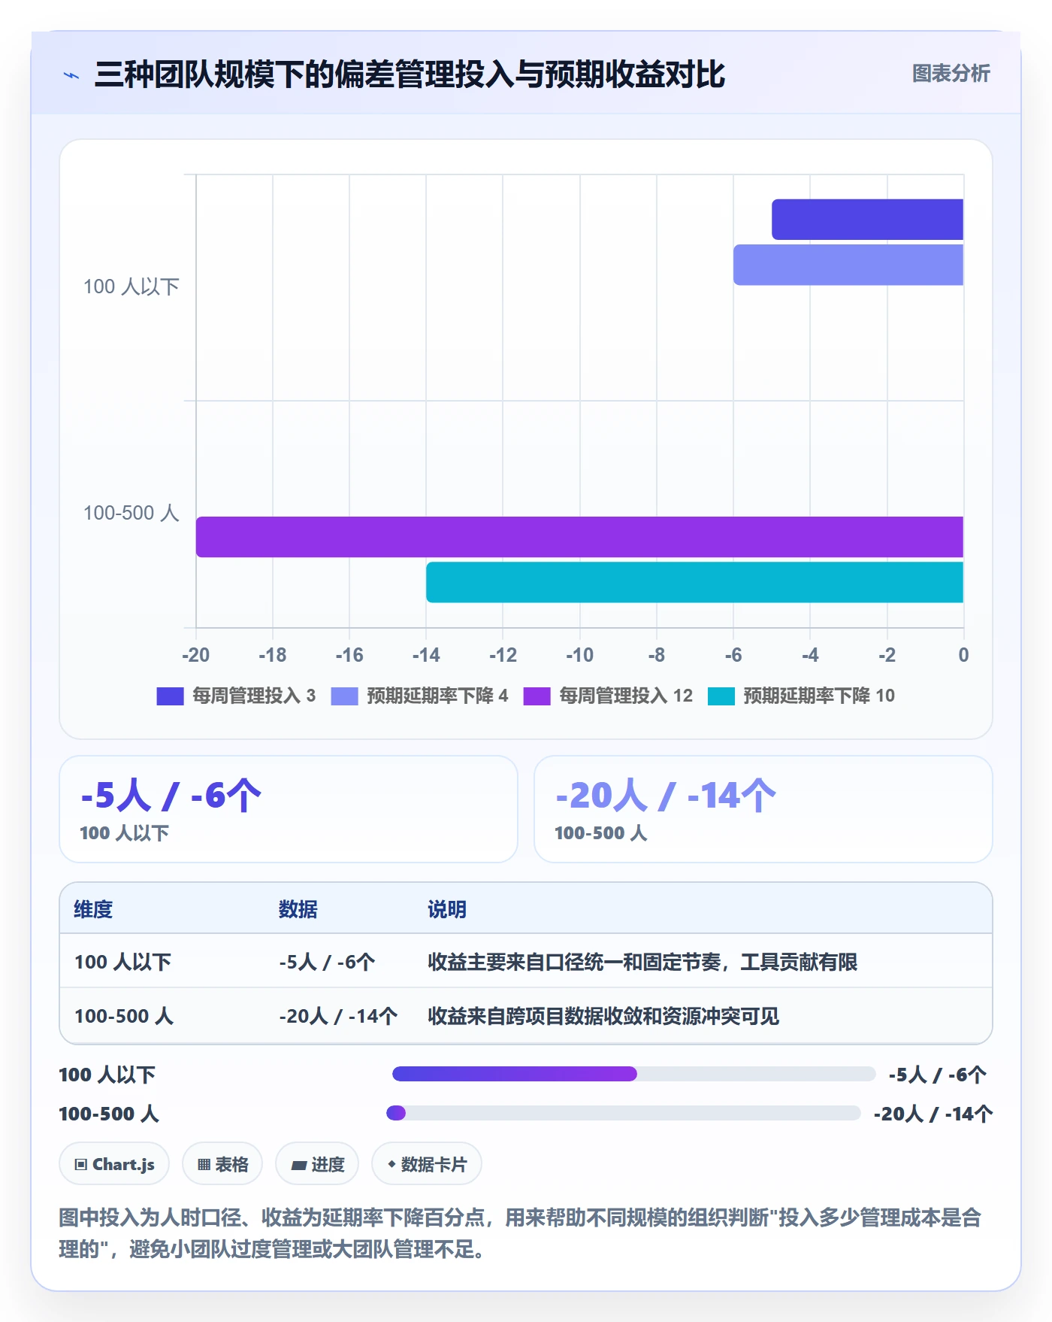Click the purple bar for 100-500 人
Viewport: 1052px width, 1322px height.
pos(579,537)
